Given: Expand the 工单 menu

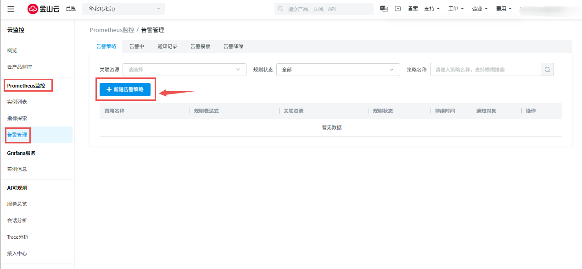Looking at the screenshot, I should (x=456, y=9).
